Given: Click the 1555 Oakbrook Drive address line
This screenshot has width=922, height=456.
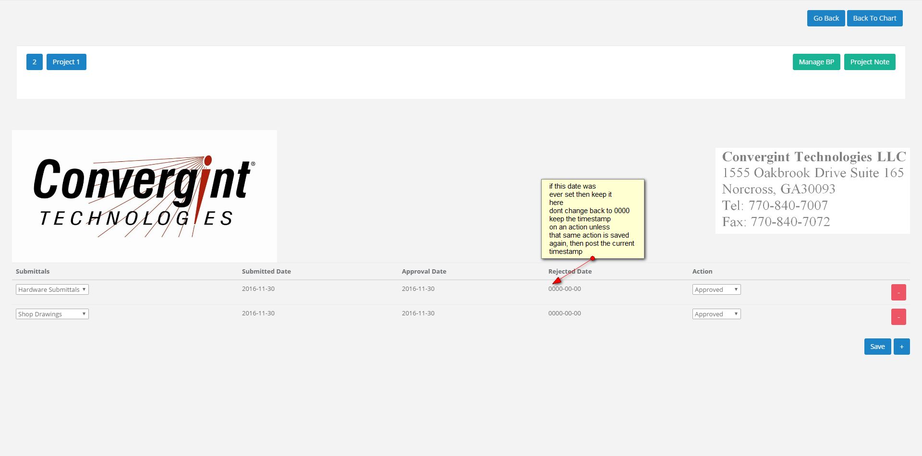Looking at the screenshot, I should point(813,173).
